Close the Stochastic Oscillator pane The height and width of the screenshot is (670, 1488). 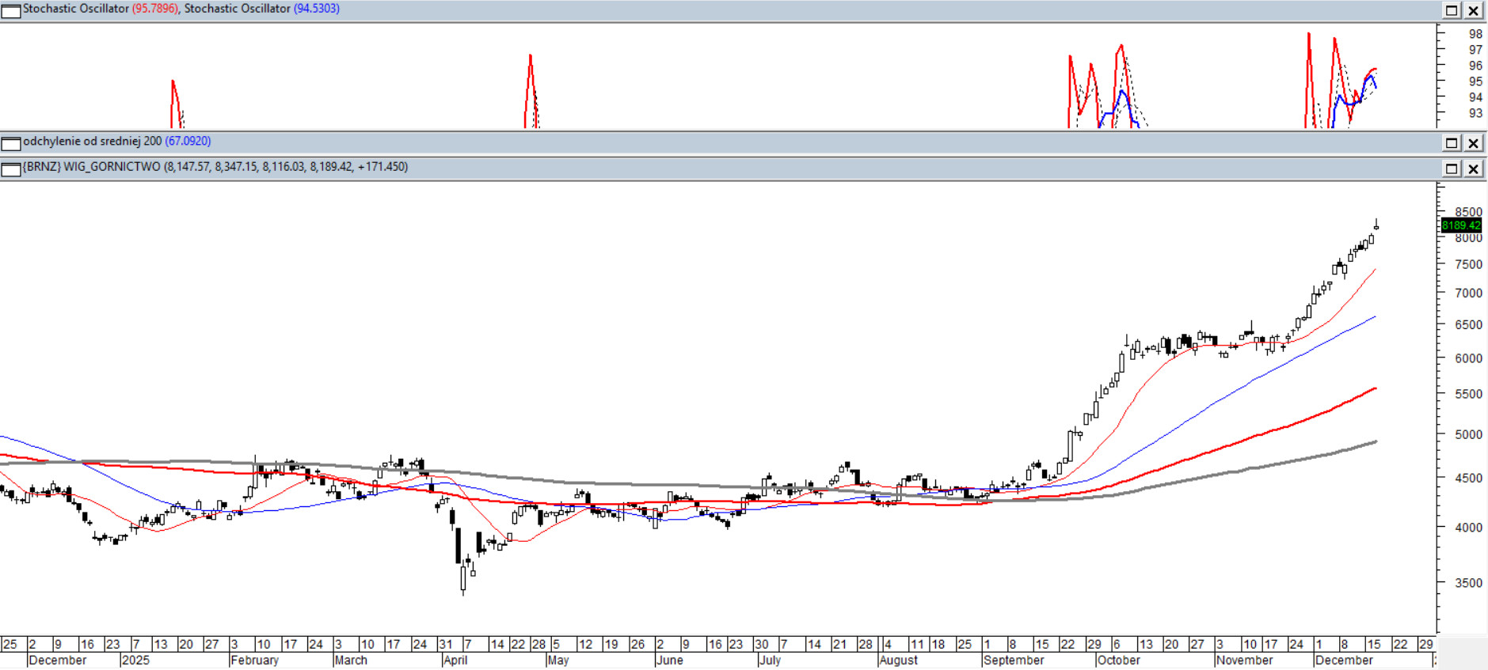tap(1473, 10)
